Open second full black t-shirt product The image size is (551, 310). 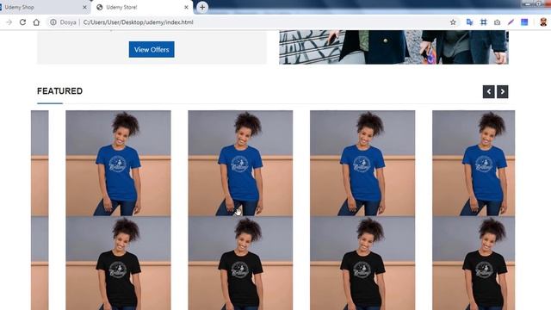click(x=240, y=263)
